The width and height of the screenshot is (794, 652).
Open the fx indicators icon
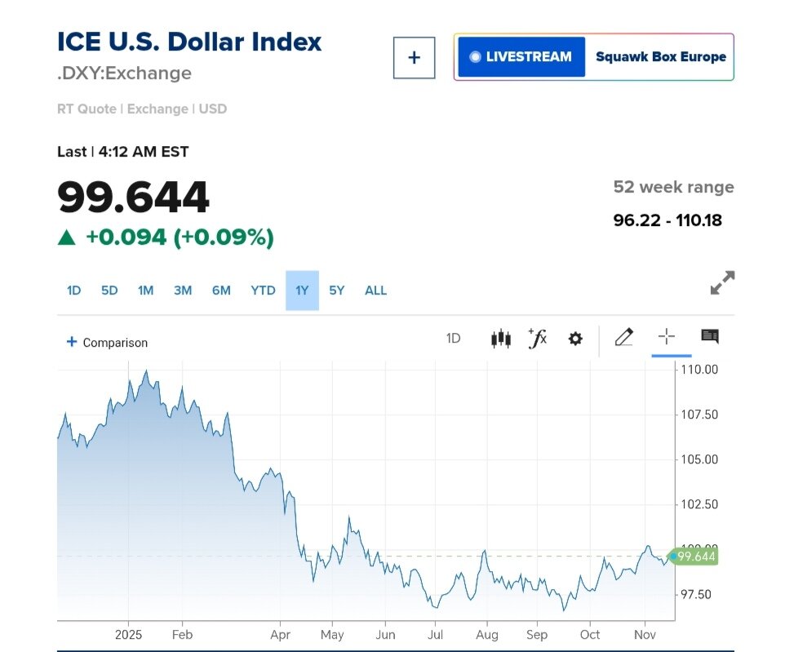pyautogui.click(x=537, y=339)
